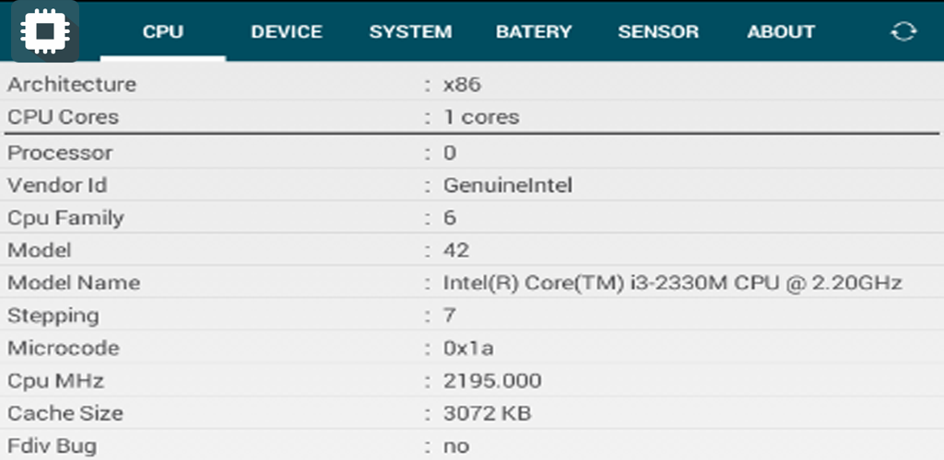This screenshot has width=944, height=460.
Task: Select the Cache Size 3072 KB entry
Action: (x=487, y=414)
